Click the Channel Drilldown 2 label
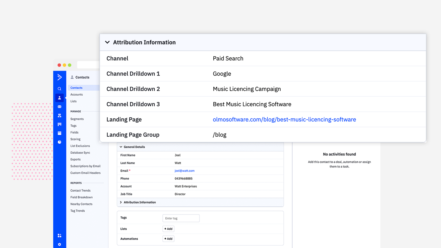The image size is (441, 248). [133, 89]
